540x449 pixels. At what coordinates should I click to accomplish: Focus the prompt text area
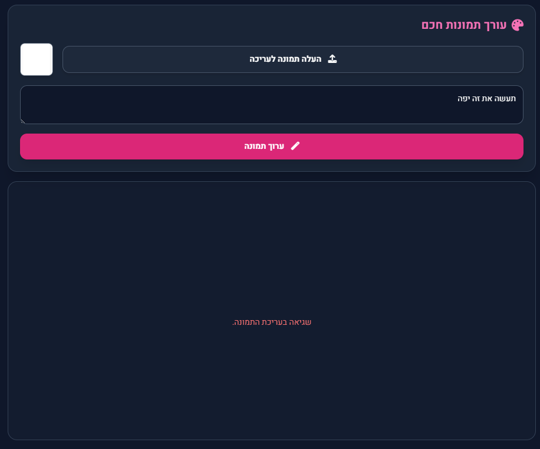tap(271, 109)
